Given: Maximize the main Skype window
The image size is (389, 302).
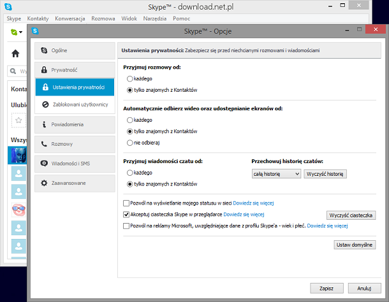Looking at the screenshot, I should point(342,5).
